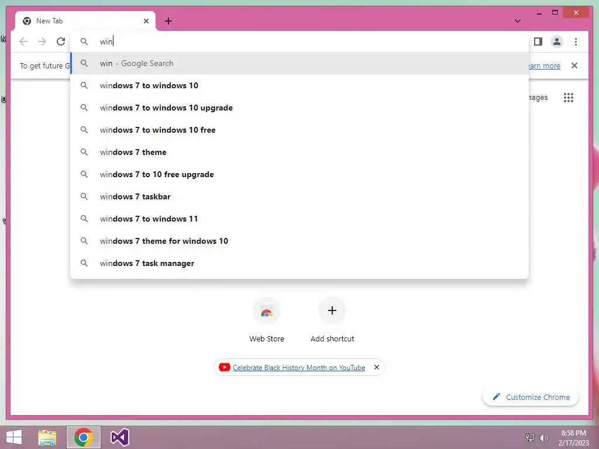Toggle the side panel icon
Image resolution: width=599 pixels, height=449 pixels.
538,42
